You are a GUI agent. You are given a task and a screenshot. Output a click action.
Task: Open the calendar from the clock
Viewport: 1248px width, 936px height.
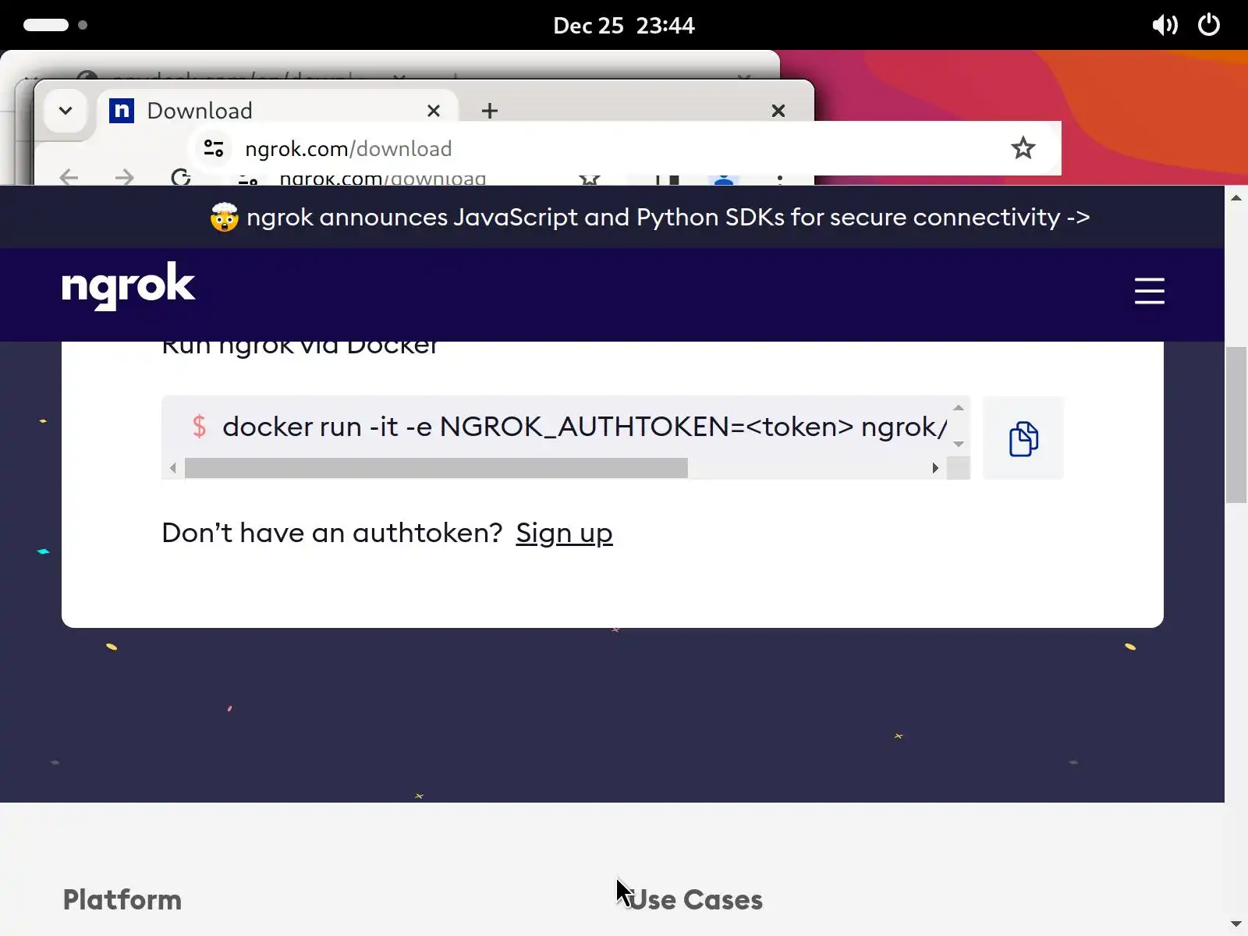pyautogui.click(x=624, y=25)
